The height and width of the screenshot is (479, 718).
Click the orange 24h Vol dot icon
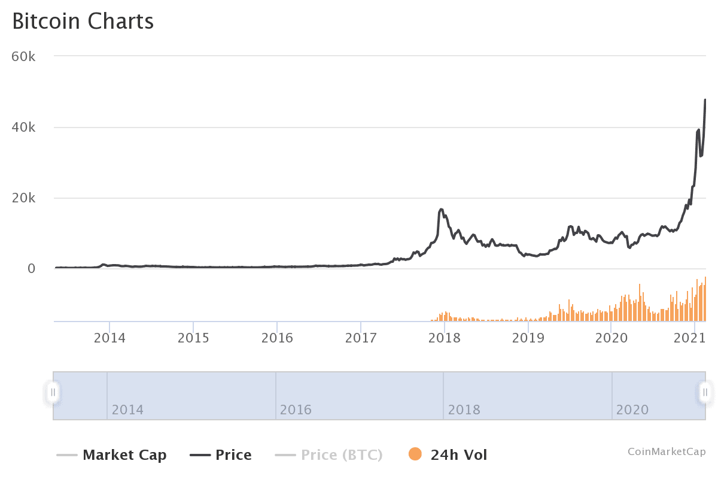pos(415,455)
